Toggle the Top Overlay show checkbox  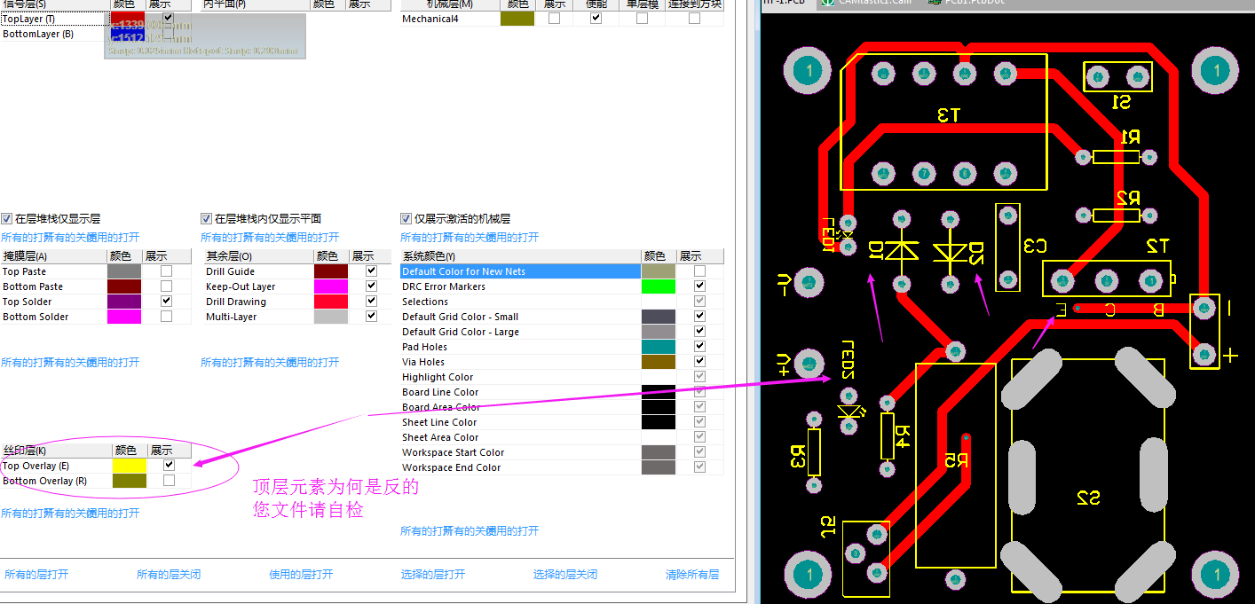tap(170, 465)
